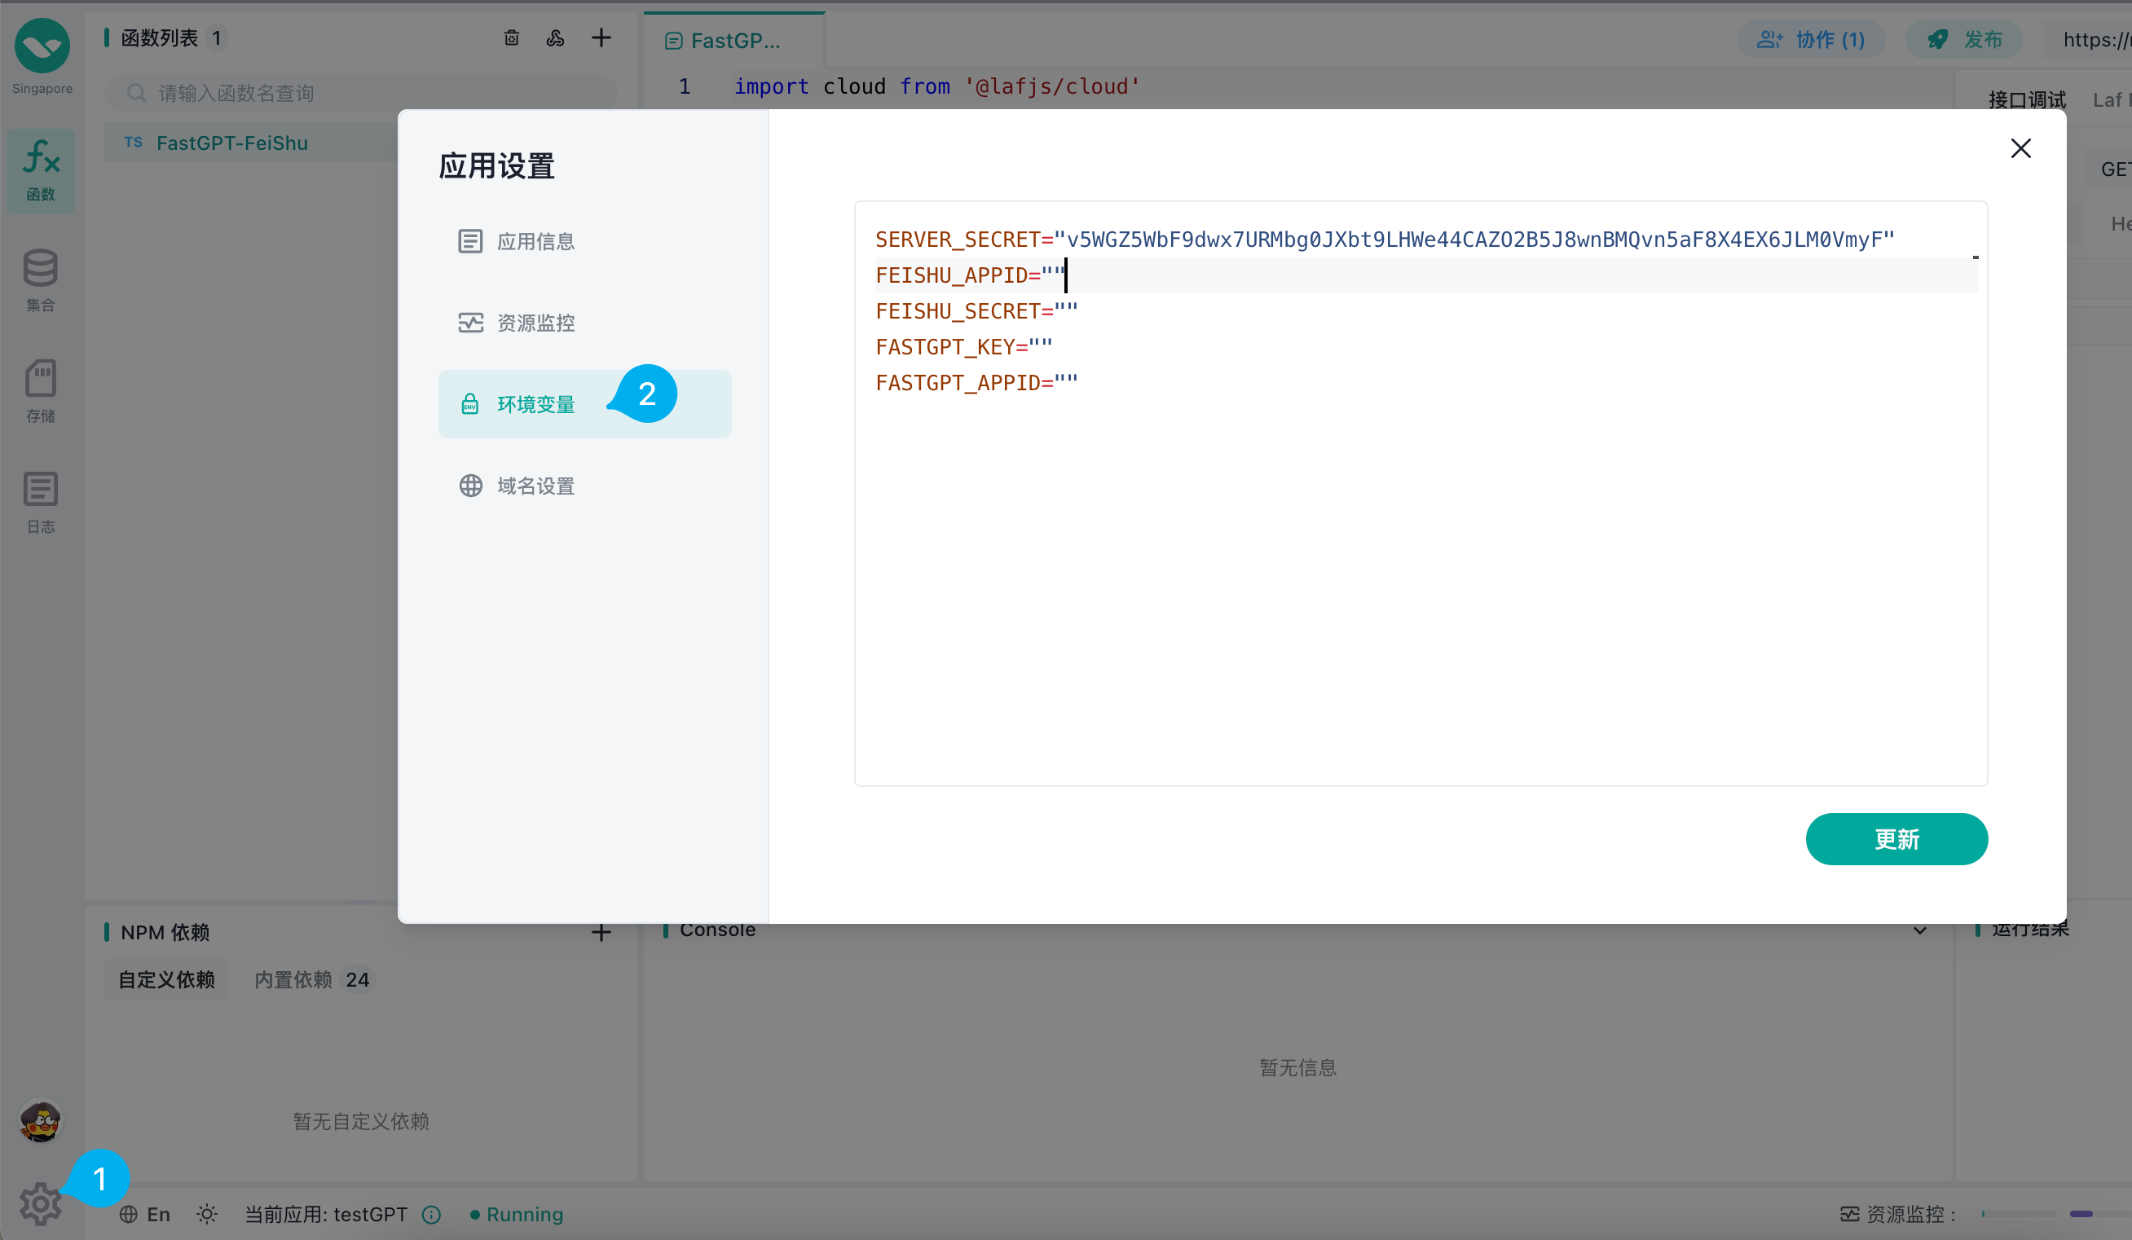Select 资源监控 in settings menu
2132x1240 pixels.
(535, 323)
